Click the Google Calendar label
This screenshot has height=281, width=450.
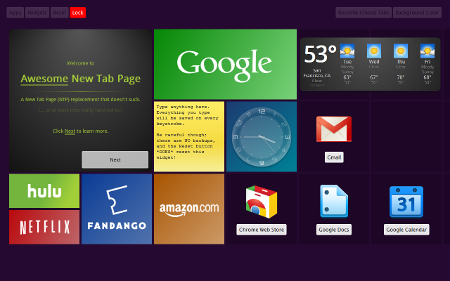click(406, 230)
